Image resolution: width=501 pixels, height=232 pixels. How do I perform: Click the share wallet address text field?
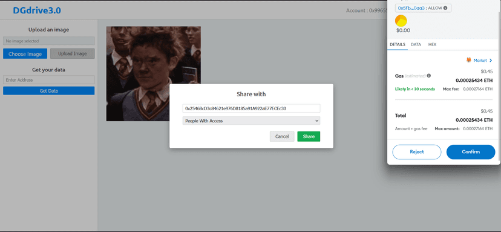(x=251, y=108)
